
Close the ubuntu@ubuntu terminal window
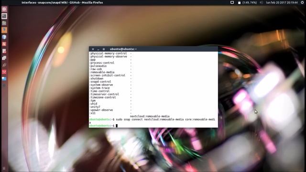click(93, 49)
